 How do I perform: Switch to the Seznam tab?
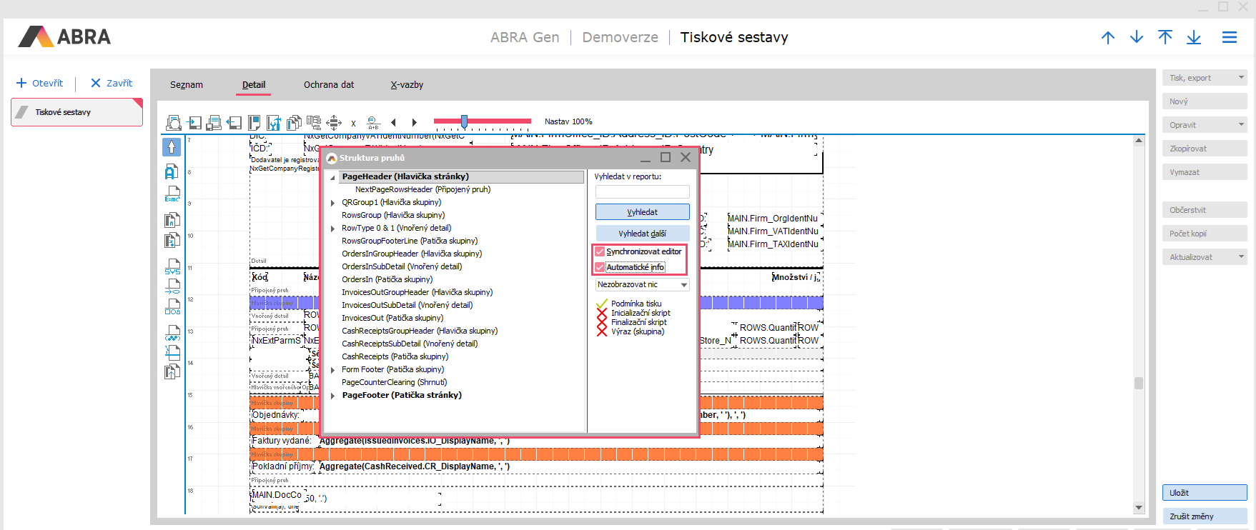187,84
